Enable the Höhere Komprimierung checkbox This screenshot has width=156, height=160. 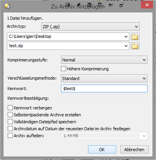pos(63,69)
